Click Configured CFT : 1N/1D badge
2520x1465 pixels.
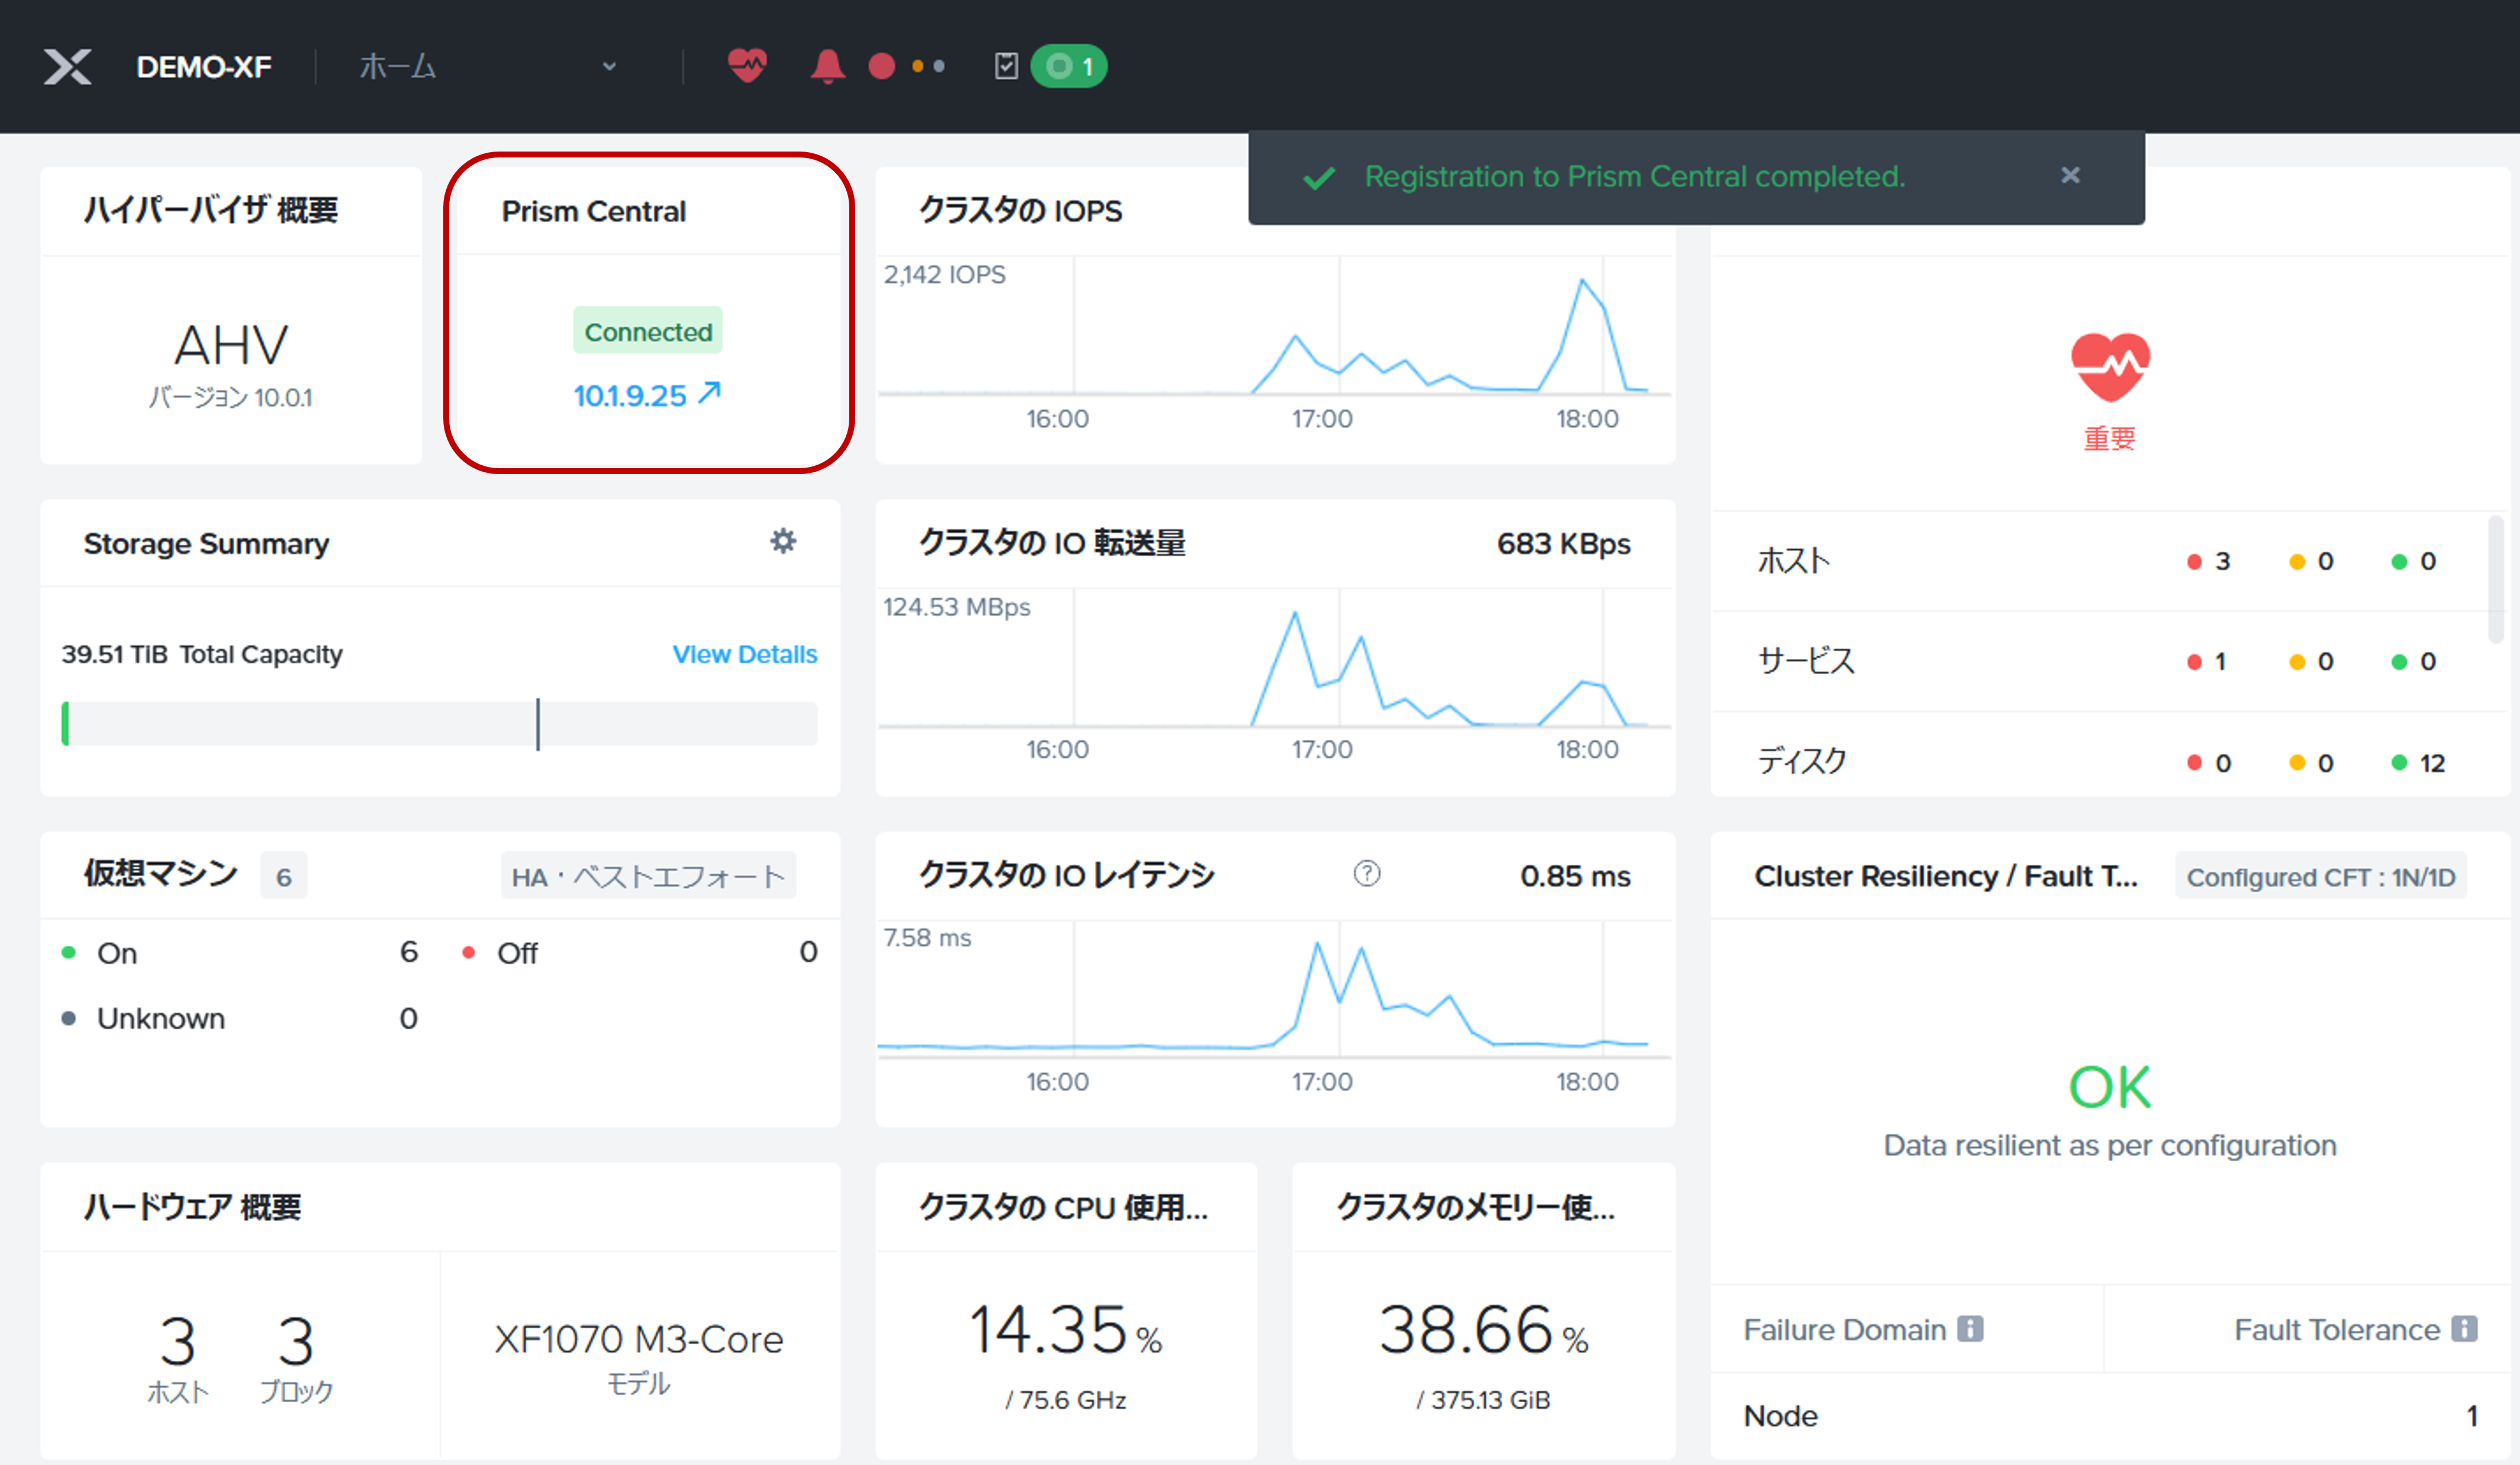coord(2320,877)
